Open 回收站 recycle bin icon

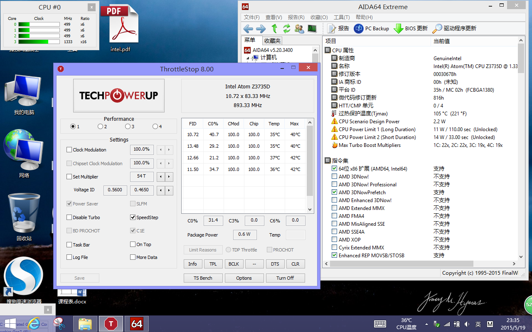(x=24, y=217)
